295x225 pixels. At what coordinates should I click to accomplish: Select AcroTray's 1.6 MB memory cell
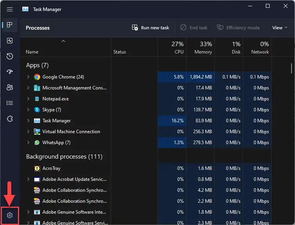click(x=200, y=168)
